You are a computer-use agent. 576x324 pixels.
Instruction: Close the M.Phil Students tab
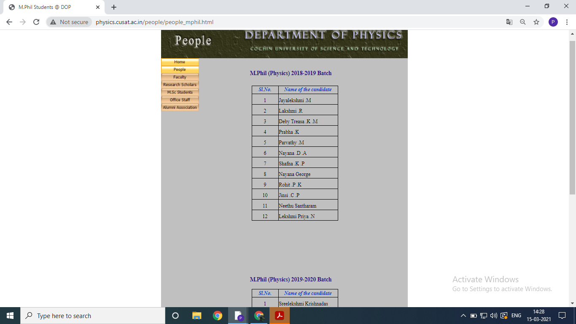click(x=97, y=7)
